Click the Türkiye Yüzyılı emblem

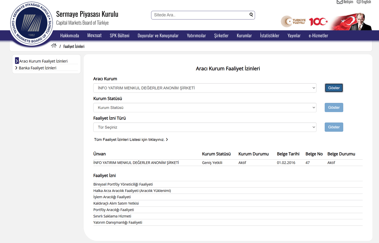click(x=293, y=22)
